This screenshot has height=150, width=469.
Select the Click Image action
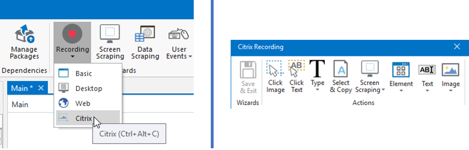click(x=275, y=69)
